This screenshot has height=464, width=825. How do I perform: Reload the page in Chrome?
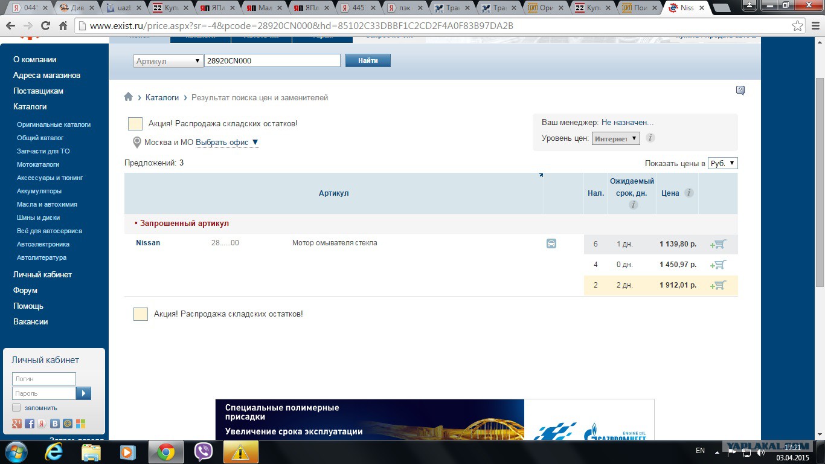45,26
